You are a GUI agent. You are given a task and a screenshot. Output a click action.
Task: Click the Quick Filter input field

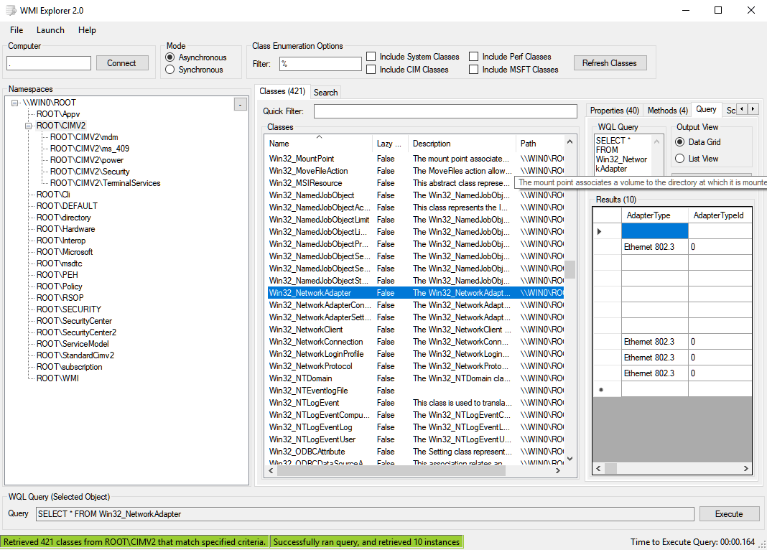(445, 111)
